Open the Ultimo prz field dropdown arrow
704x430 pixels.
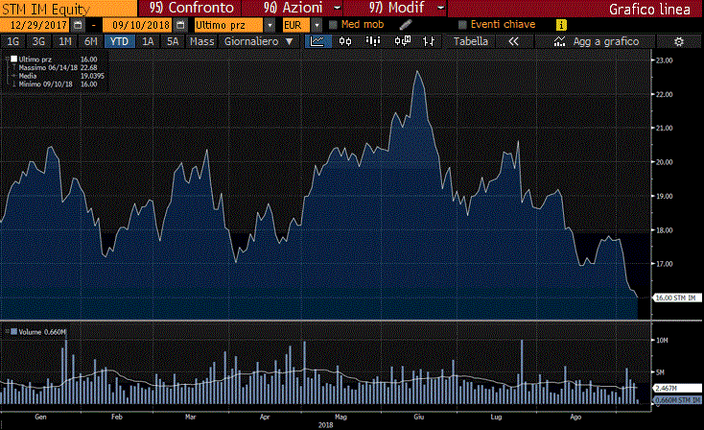coord(270,25)
